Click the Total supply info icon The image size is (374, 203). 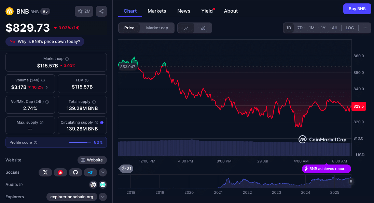click(x=94, y=102)
